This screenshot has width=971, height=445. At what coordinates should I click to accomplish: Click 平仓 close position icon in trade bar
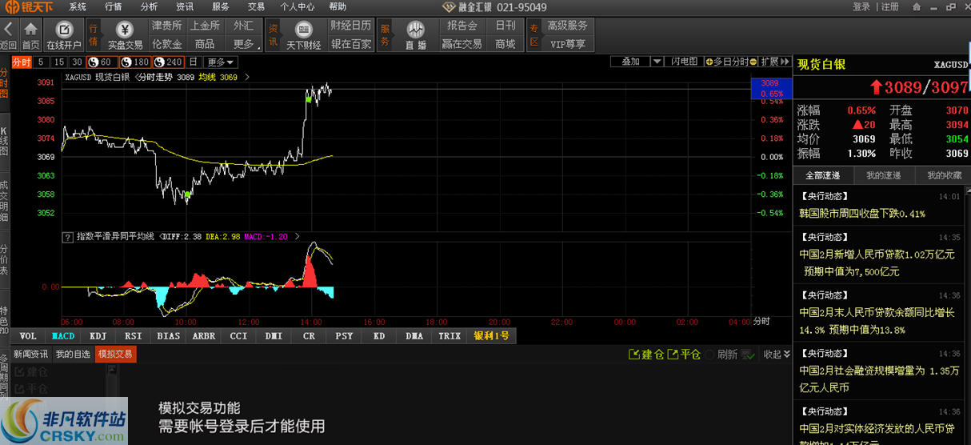pos(673,354)
